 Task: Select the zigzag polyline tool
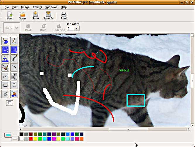coord(5,76)
